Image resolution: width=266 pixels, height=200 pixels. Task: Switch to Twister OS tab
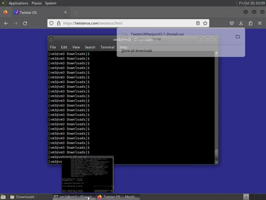pos(41,12)
